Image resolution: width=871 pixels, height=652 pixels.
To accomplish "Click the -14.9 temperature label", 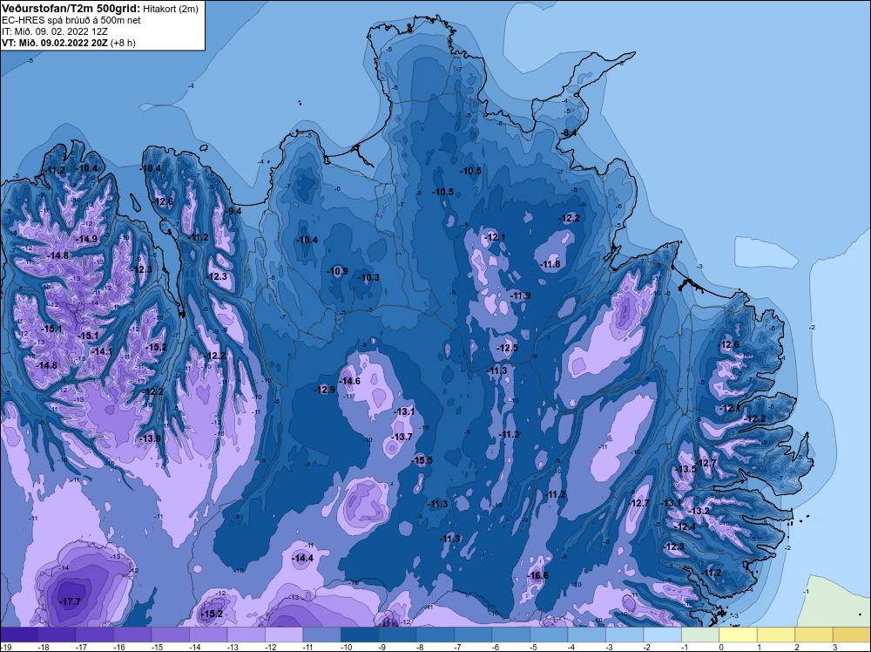I will [86, 239].
